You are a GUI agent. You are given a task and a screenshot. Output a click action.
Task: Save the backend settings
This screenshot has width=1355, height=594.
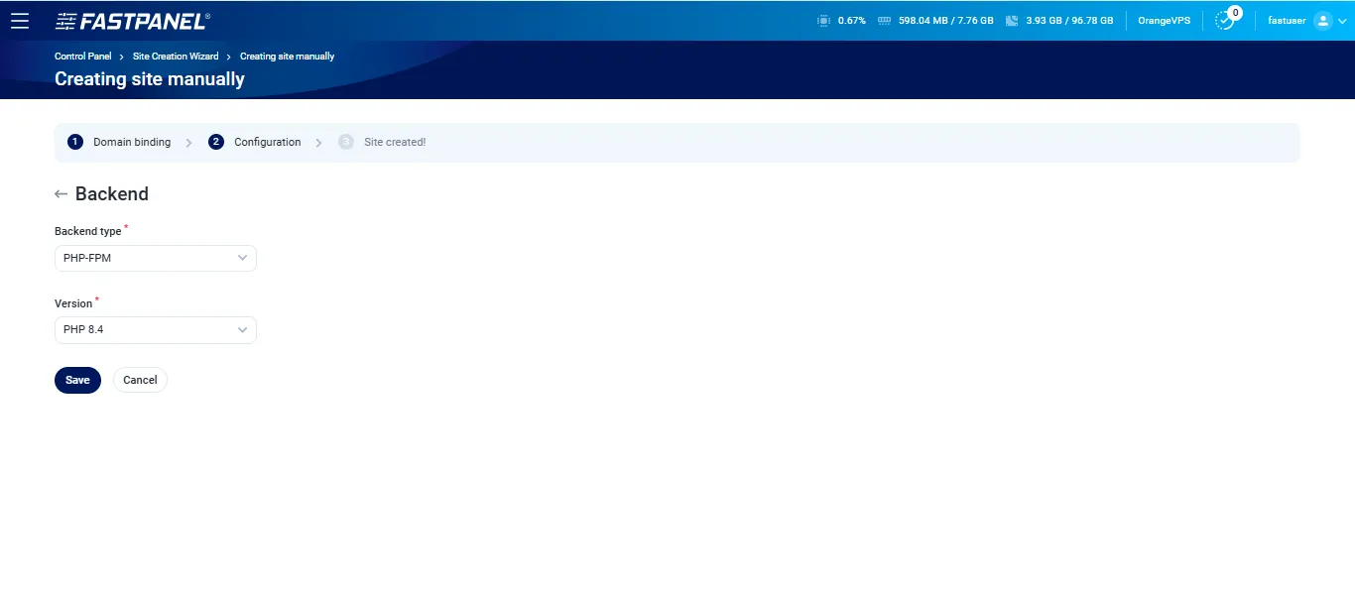click(x=77, y=380)
